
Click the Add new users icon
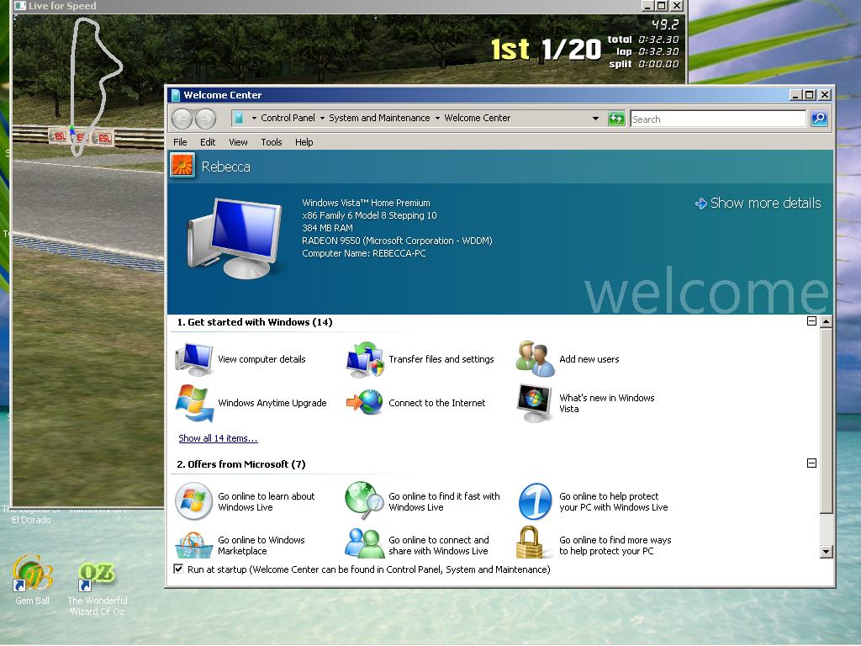[536, 358]
